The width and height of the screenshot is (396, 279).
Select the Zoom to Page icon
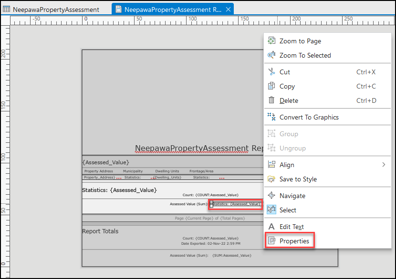(x=272, y=40)
